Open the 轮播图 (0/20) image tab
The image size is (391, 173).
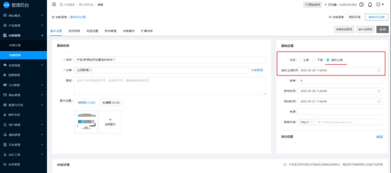click(x=111, y=102)
